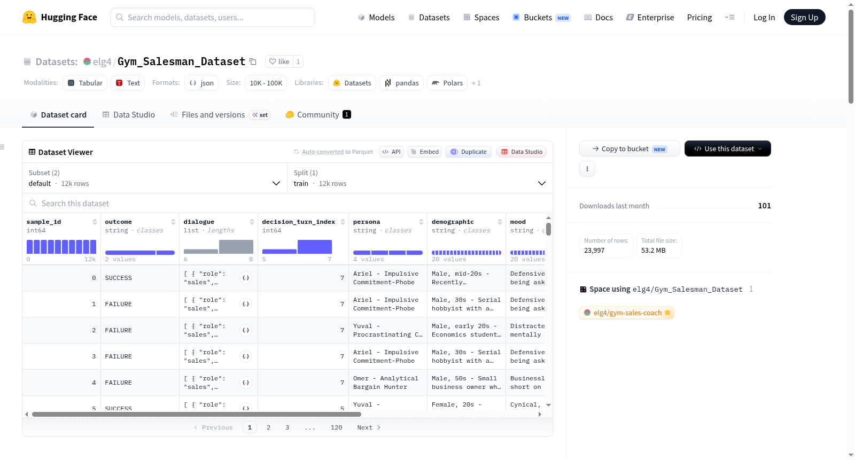Image resolution: width=855 pixels, height=460 pixels.
Task: Click the Sign Up button
Action: coord(805,17)
